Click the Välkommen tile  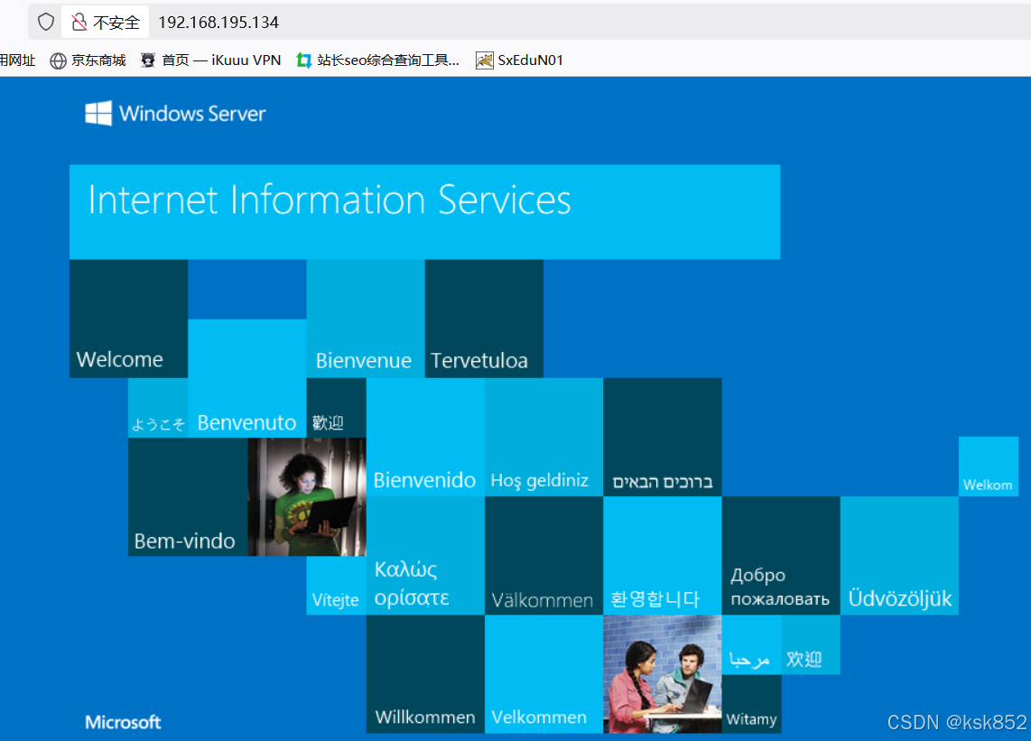click(543, 556)
